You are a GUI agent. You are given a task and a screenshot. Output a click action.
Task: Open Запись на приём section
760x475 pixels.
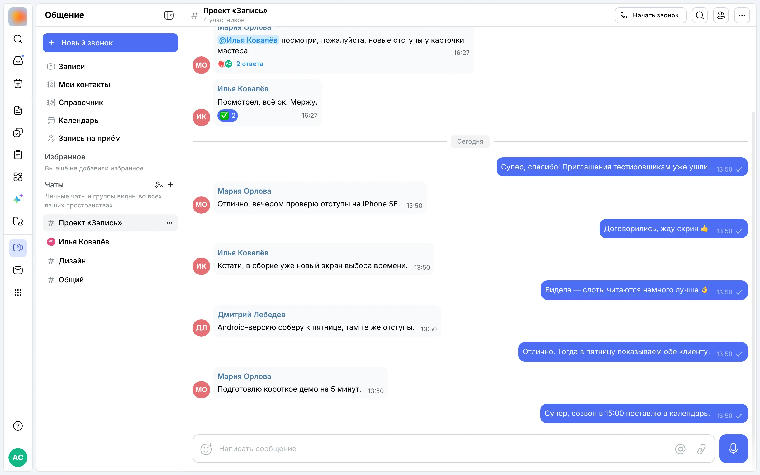[110, 138]
